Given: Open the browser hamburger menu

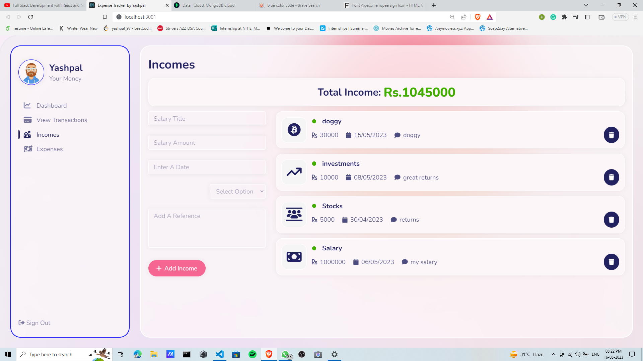Looking at the screenshot, I should pos(635,17).
